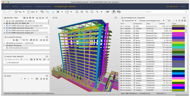Click the orange-cube show selected components icon
The width and height of the screenshot is (190, 97).
42,12
